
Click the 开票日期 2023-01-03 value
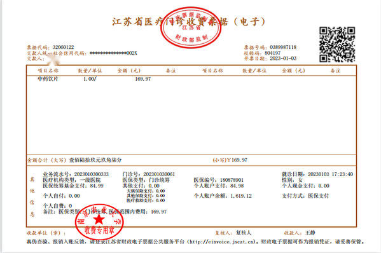tap(283, 58)
